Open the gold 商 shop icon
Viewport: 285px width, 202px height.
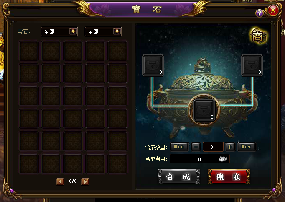258,36
